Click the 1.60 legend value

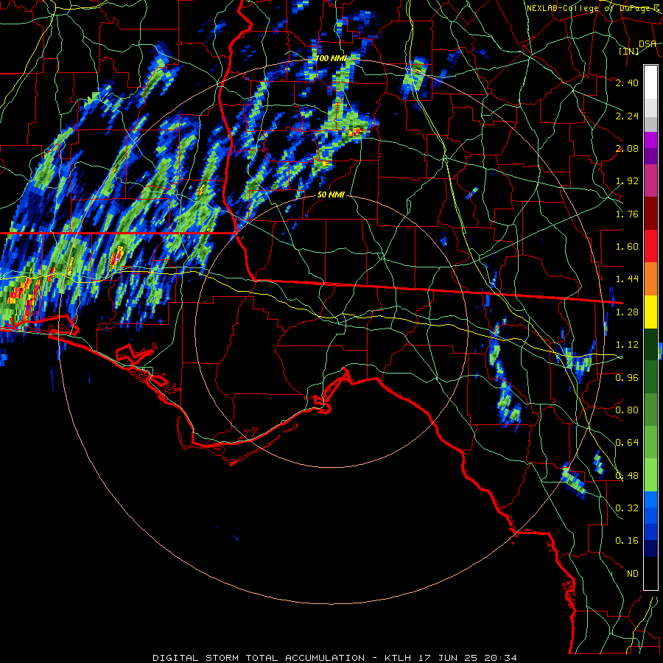(627, 247)
